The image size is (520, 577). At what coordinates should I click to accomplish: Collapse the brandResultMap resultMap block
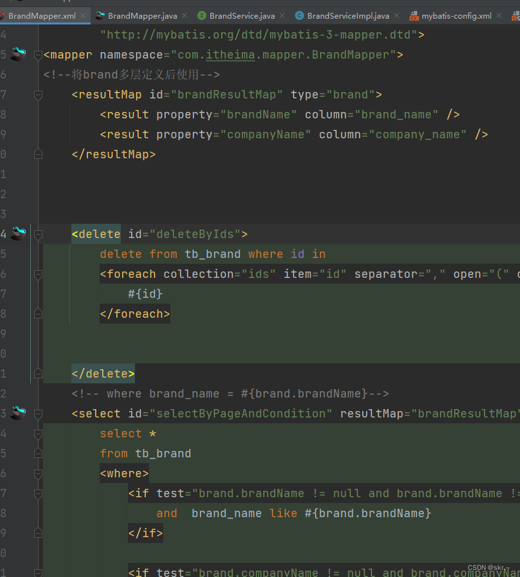37,94
